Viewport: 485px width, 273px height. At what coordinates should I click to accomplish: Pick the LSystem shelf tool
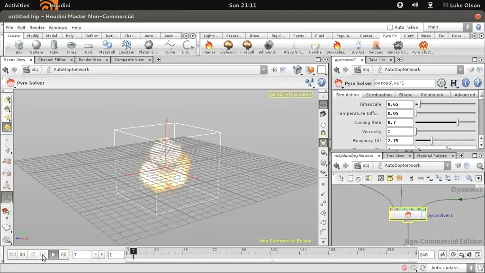[126, 47]
